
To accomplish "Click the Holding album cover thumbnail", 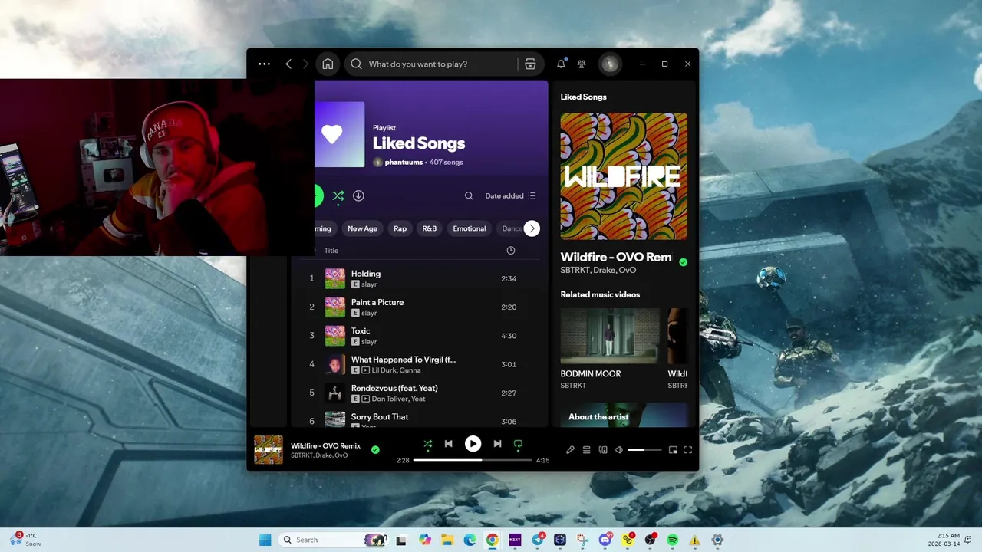I will 334,278.
